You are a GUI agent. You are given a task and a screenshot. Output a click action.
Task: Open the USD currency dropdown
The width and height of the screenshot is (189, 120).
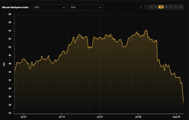pos(49,8)
